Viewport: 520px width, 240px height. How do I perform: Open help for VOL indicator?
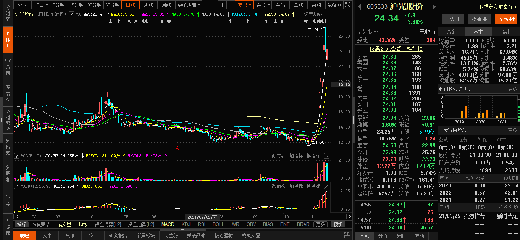click(16, 156)
